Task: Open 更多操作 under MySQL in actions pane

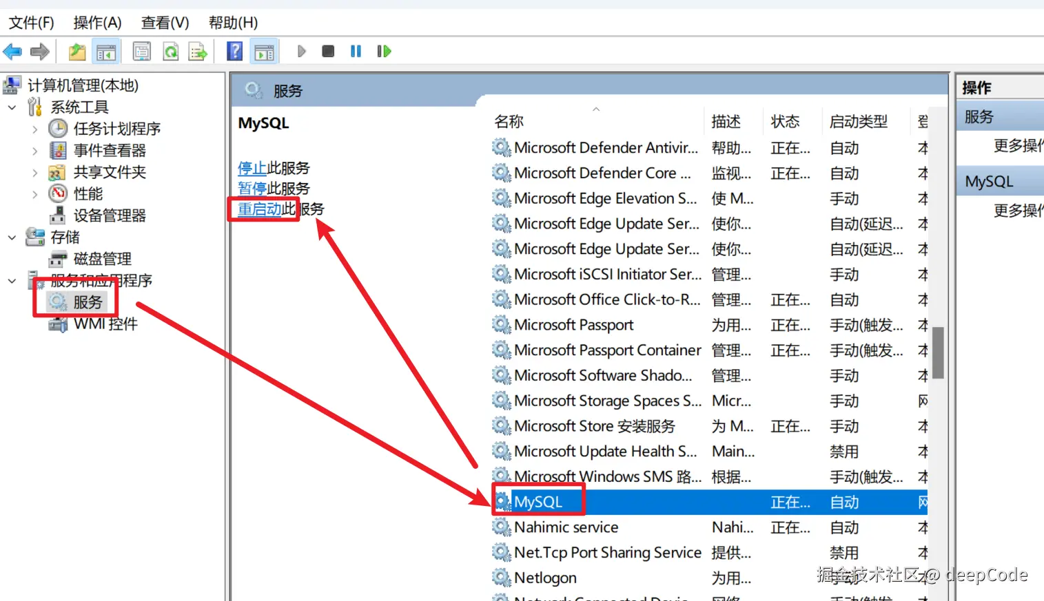Action: (x=1019, y=210)
